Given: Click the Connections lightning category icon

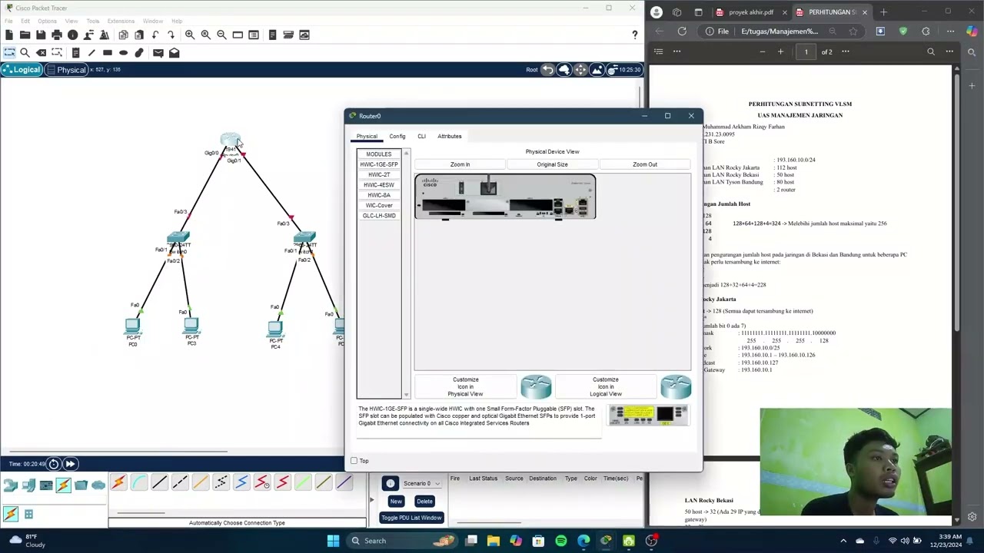Looking at the screenshot, I should coord(63,485).
